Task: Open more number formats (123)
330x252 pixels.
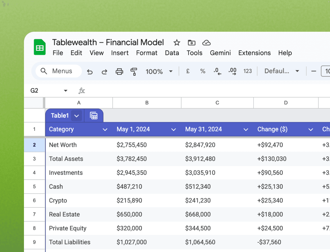Action: click(248, 71)
